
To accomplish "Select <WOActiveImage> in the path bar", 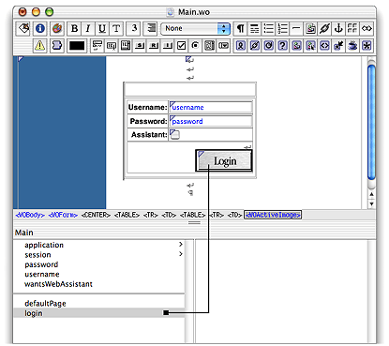I will tap(273, 215).
